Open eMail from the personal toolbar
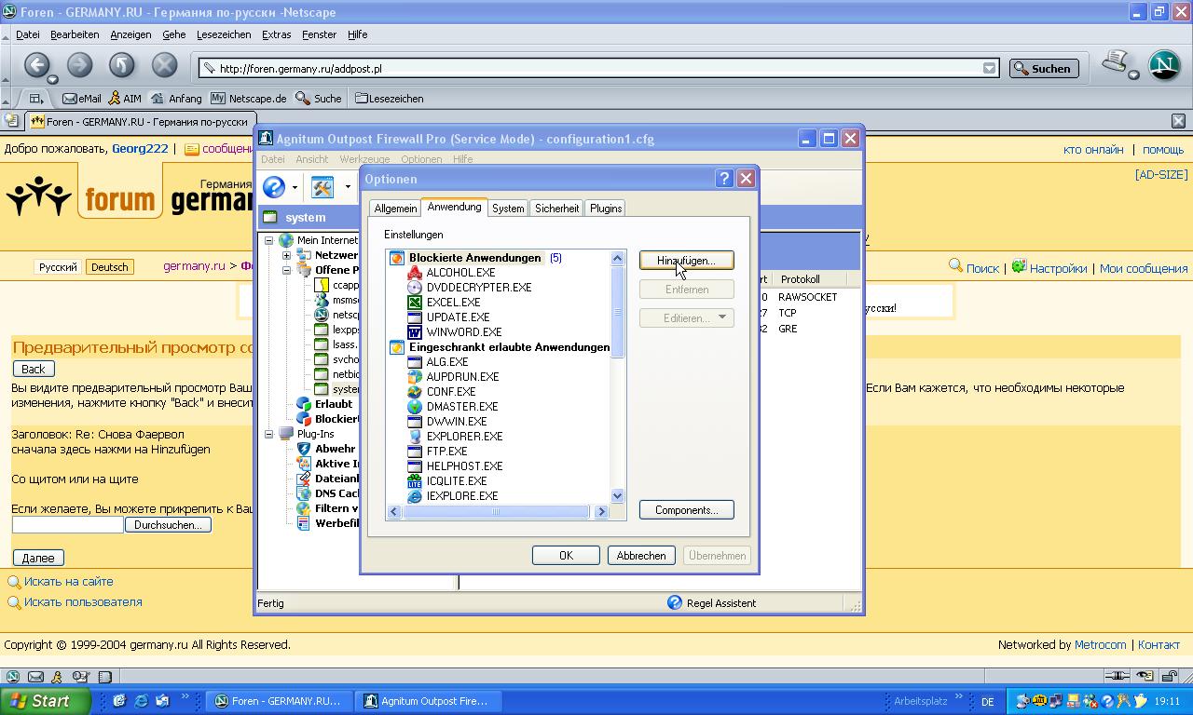The height and width of the screenshot is (715, 1193). (x=82, y=98)
